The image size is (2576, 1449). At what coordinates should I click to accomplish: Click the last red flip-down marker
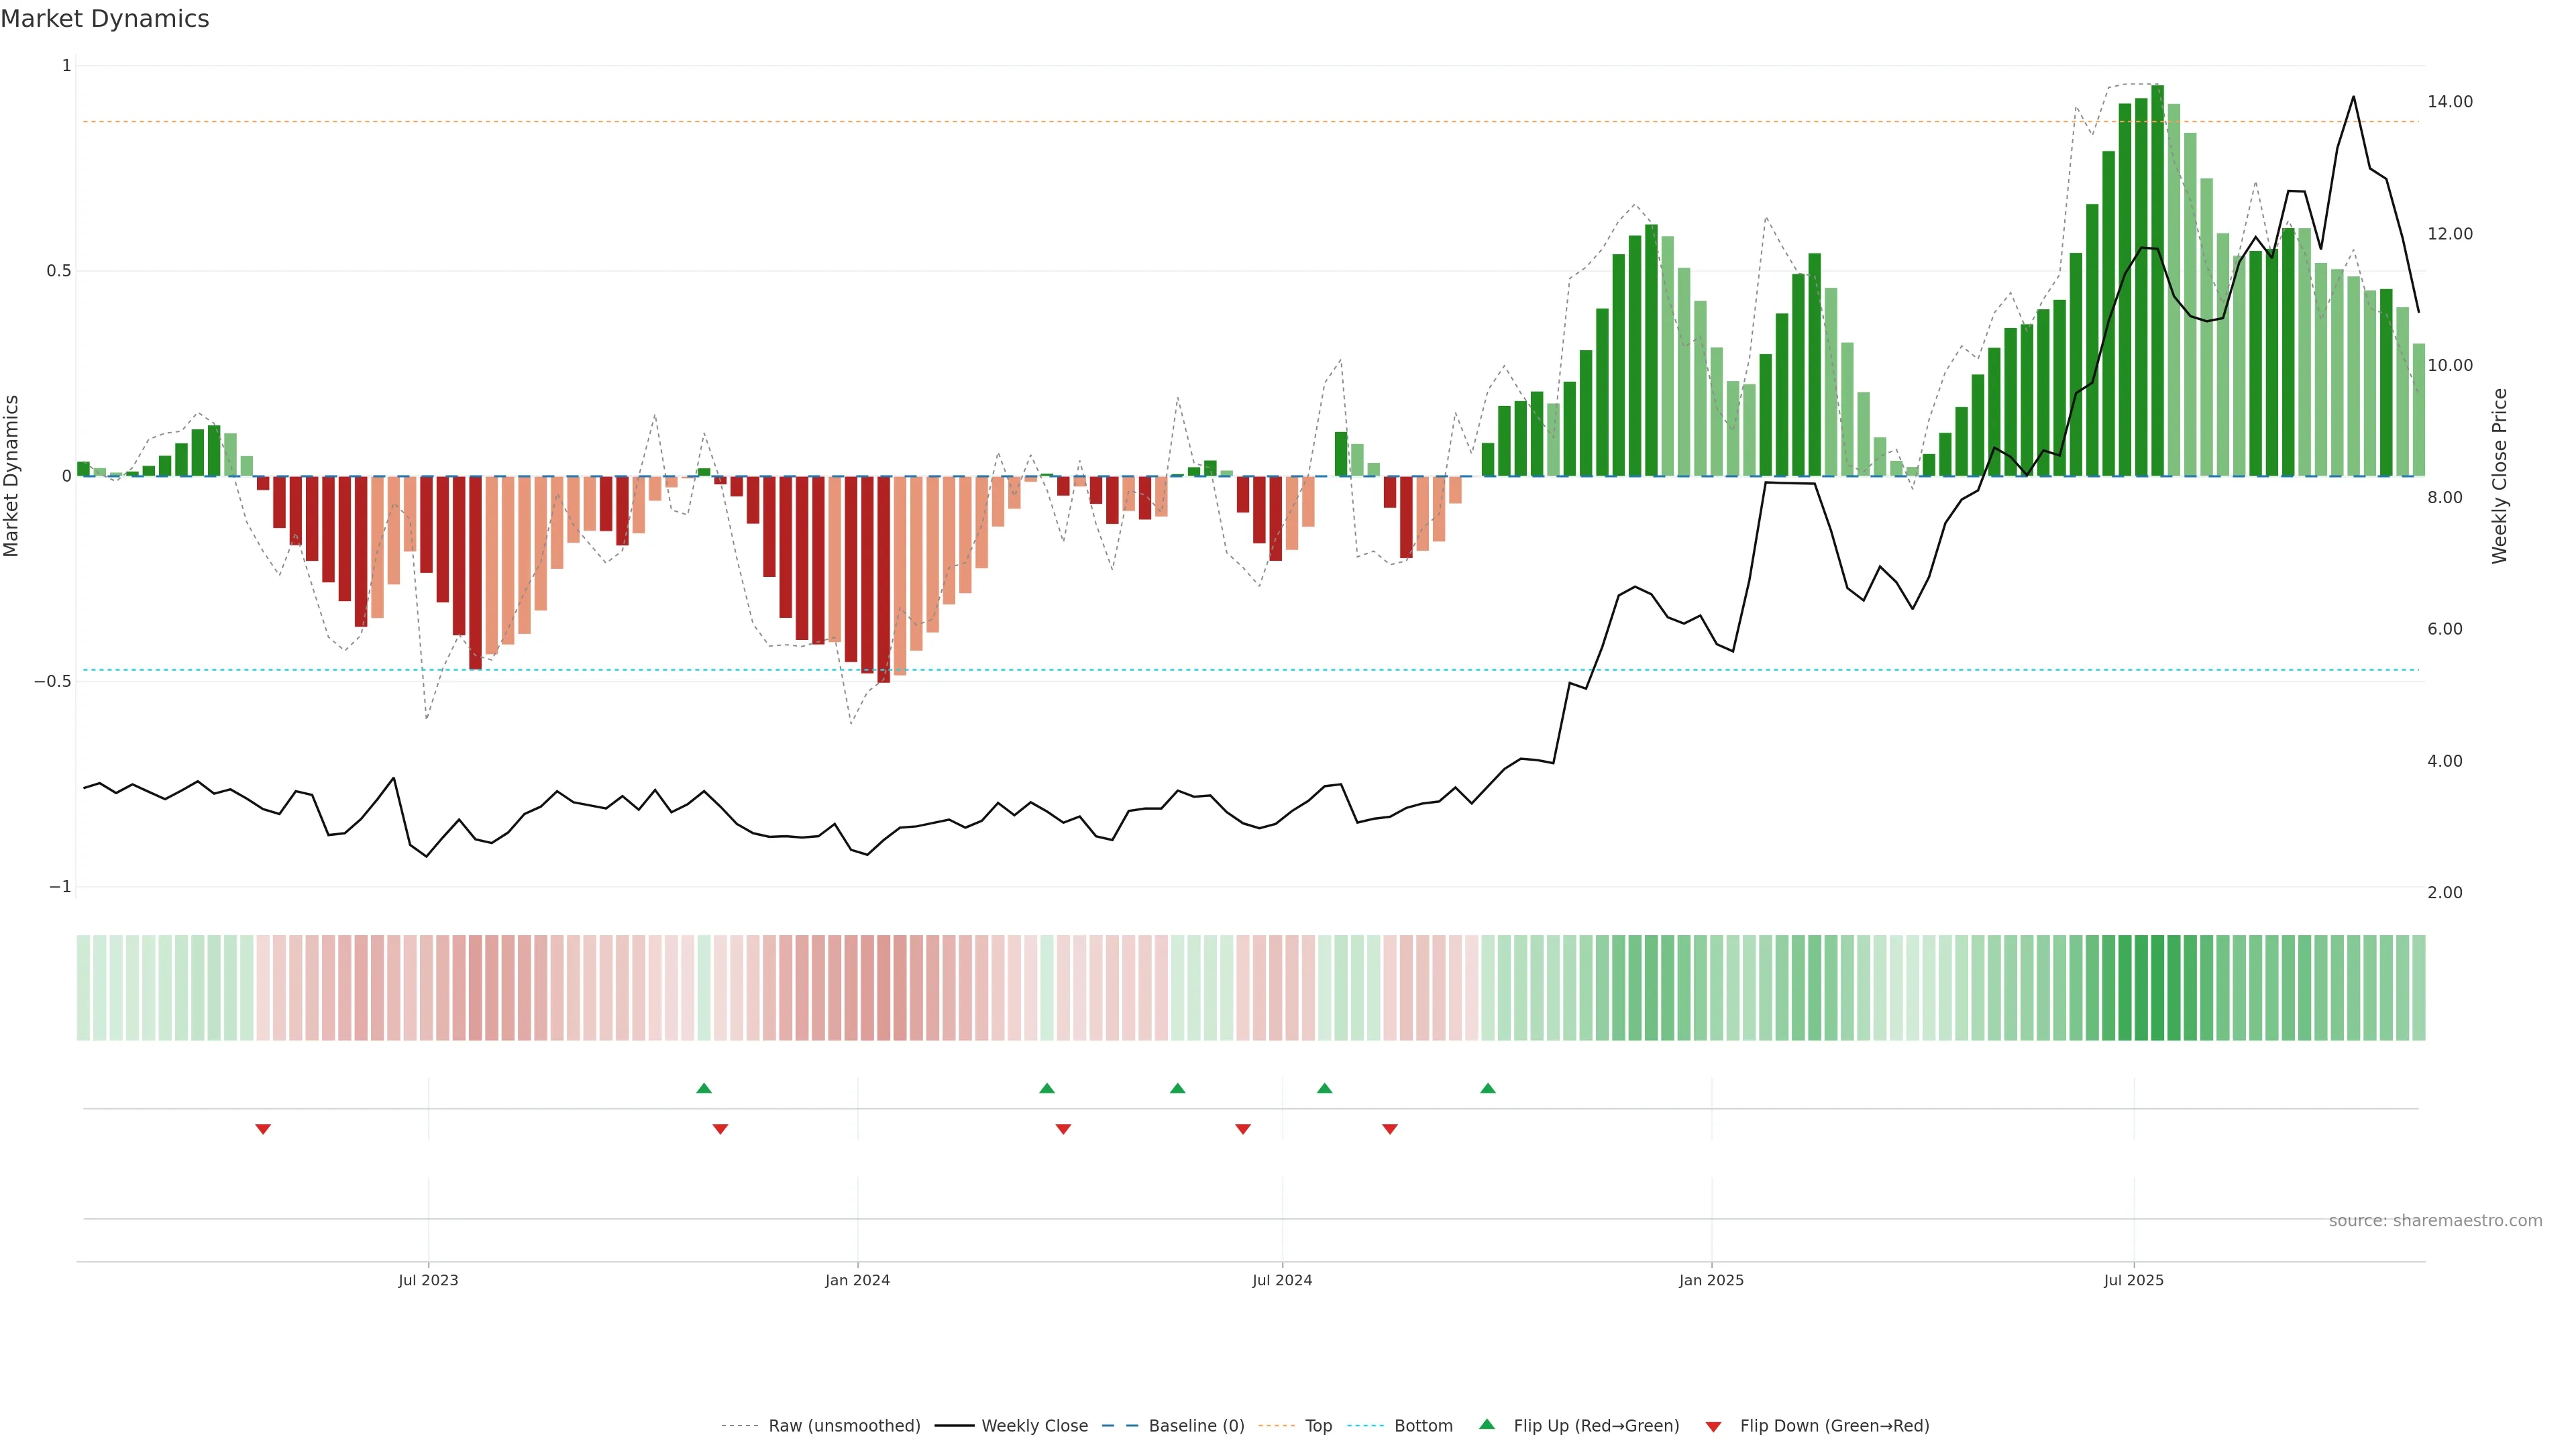(x=1390, y=1129)
